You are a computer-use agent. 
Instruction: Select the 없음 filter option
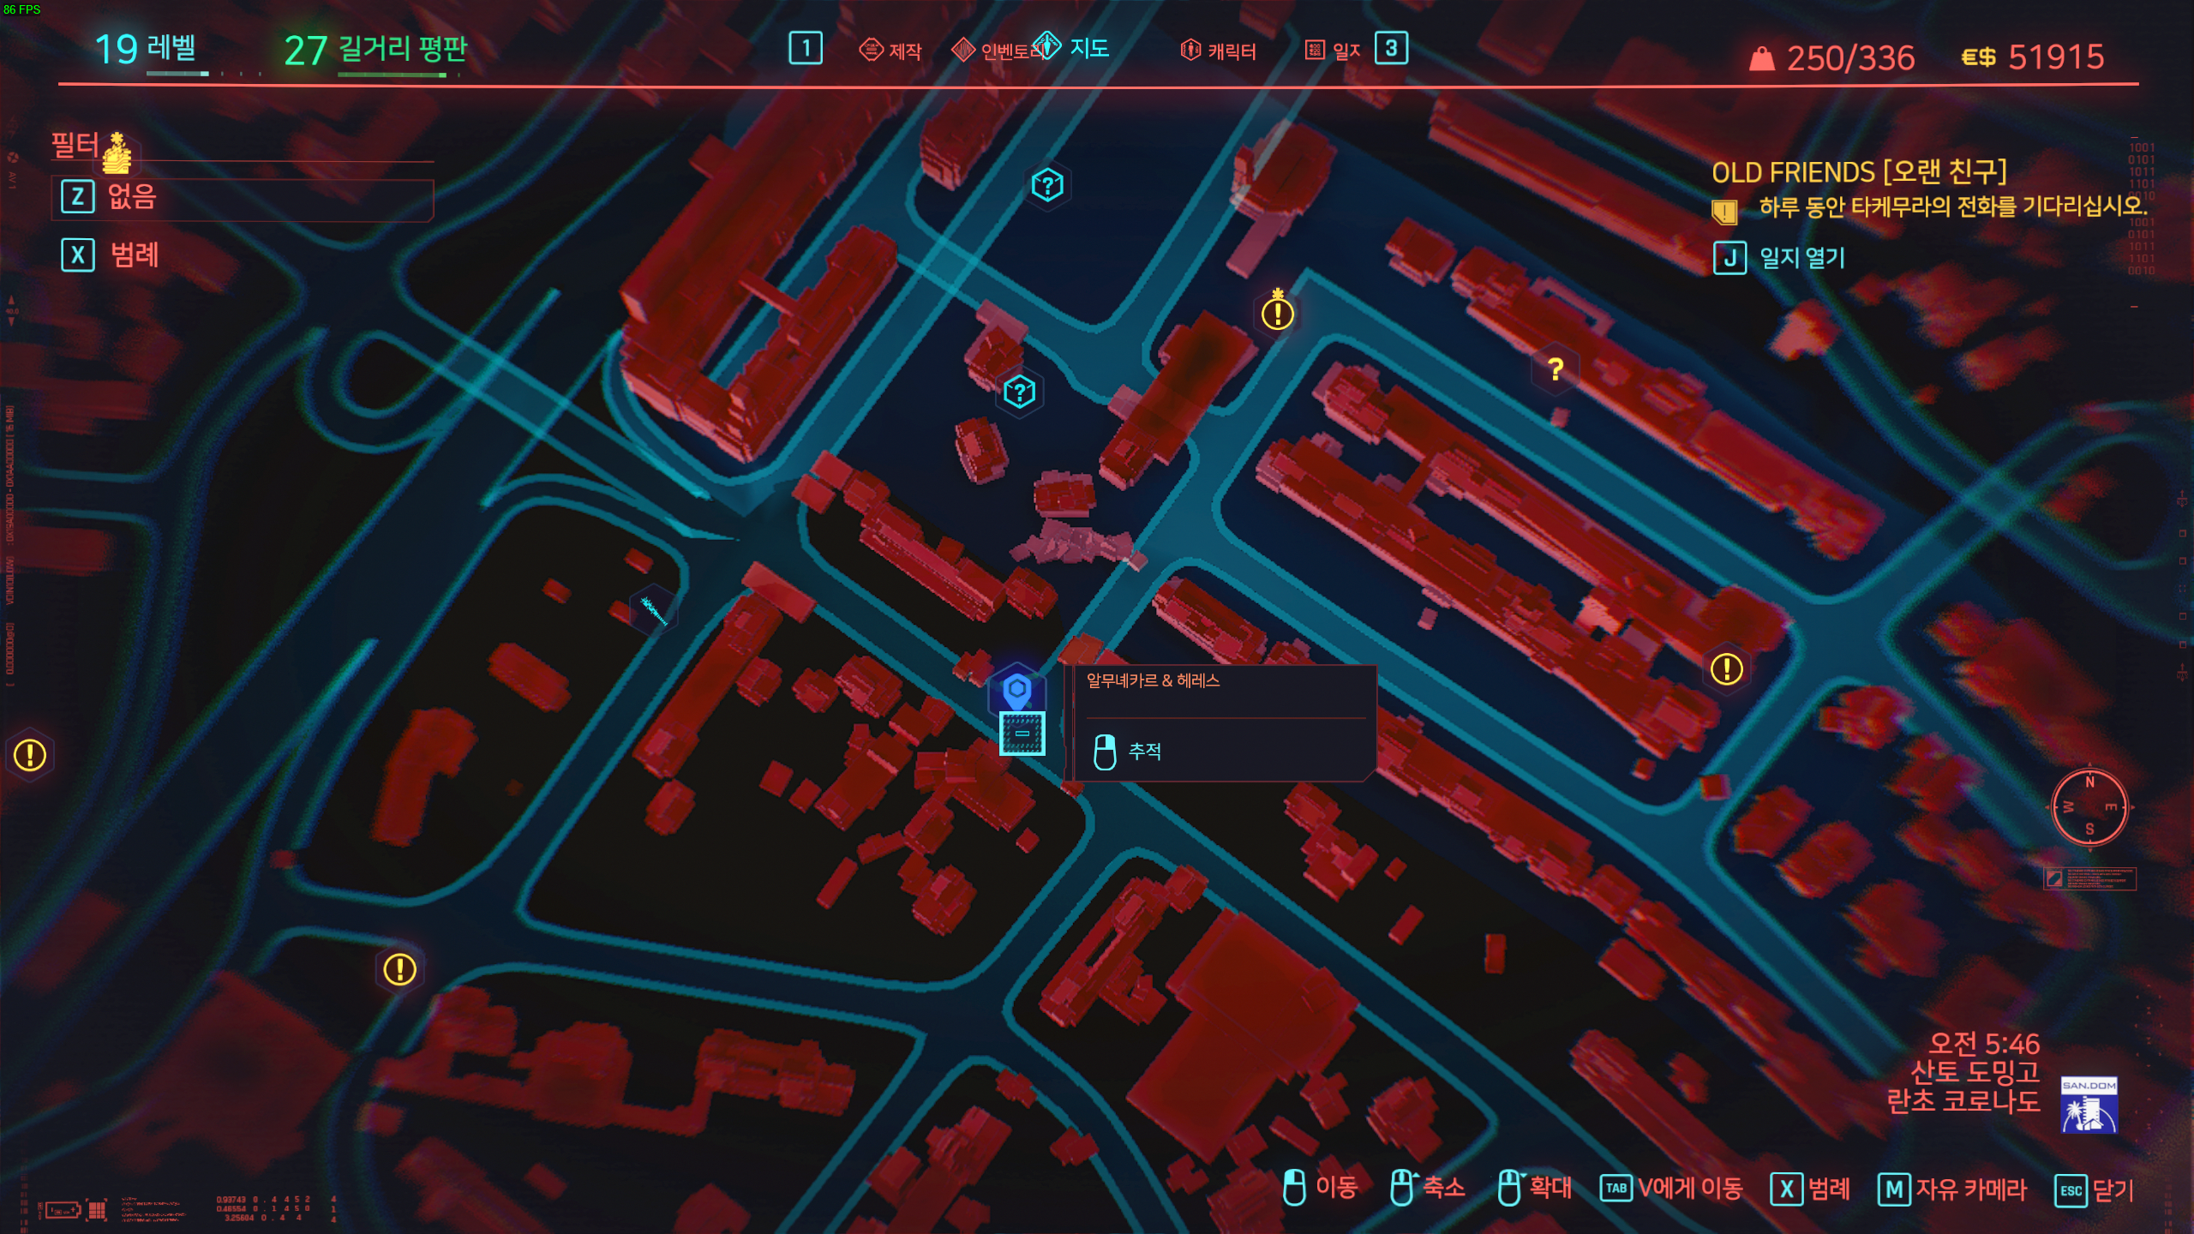coord(243,198)
